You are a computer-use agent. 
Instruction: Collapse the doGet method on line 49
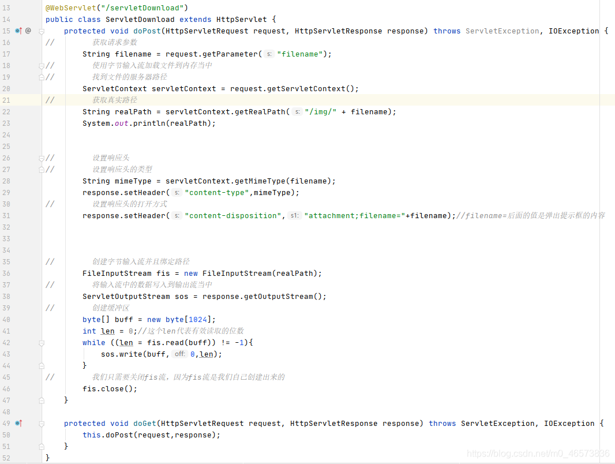42,424
